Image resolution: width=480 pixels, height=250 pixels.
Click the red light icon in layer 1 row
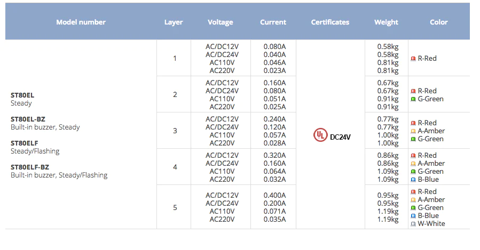413,59
